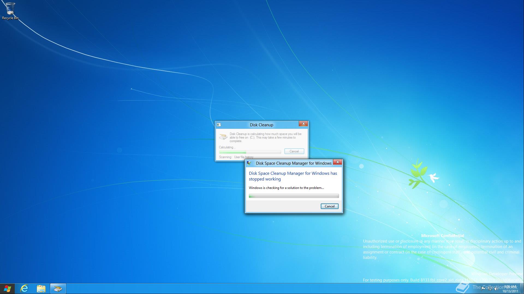
Task: Open the Disk Cleanup title bar system icon
Action: [x=219, y=125]
